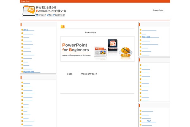Click "PowerPoint" text in the orange top bar
190x127 pixels.
coord(25,1)
